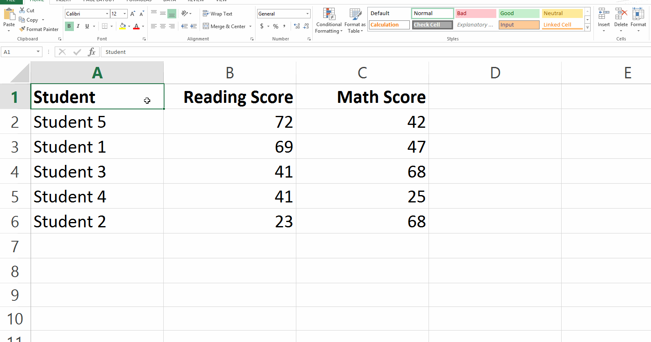Toggle Align Left

point(154,26)
